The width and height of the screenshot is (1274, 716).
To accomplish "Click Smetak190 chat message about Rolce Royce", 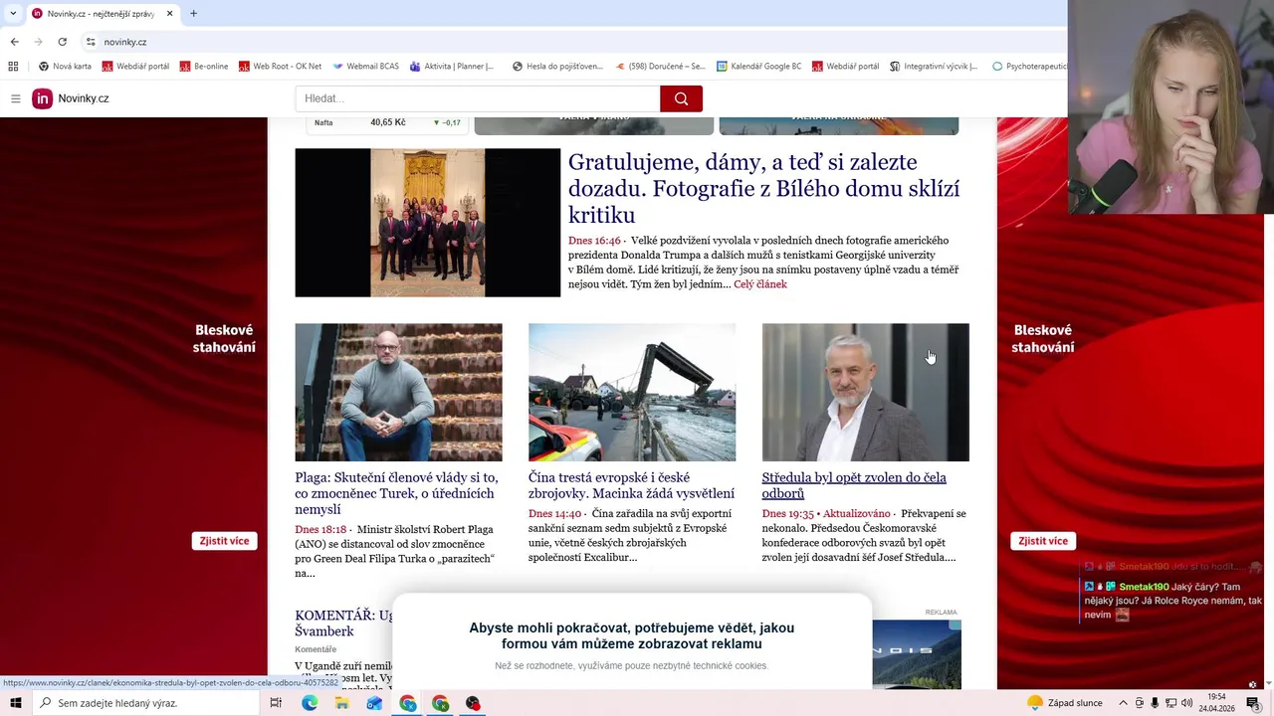I will [1172, 601].
